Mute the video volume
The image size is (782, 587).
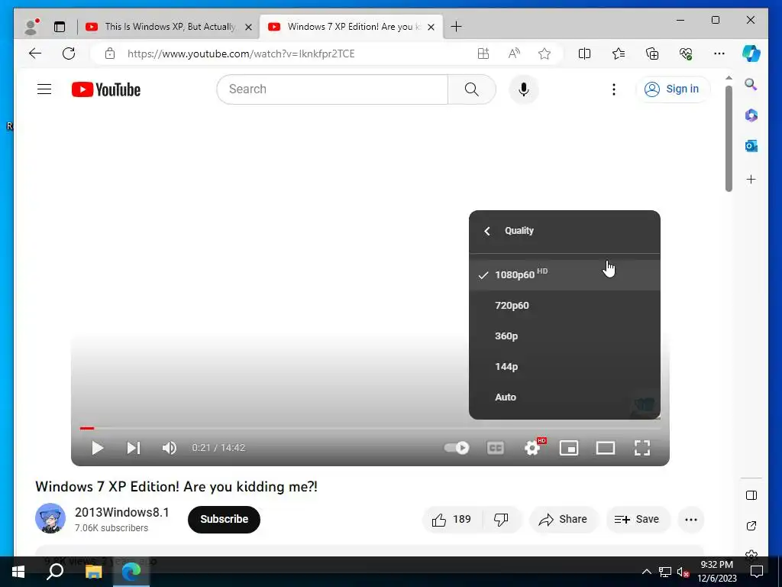tap(169, 448)
